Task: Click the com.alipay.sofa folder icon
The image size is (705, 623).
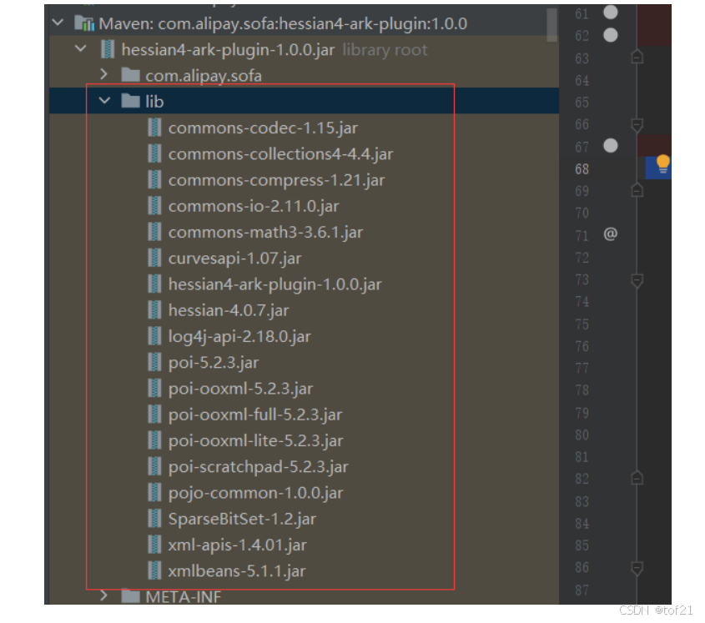Action: [130, 74]
